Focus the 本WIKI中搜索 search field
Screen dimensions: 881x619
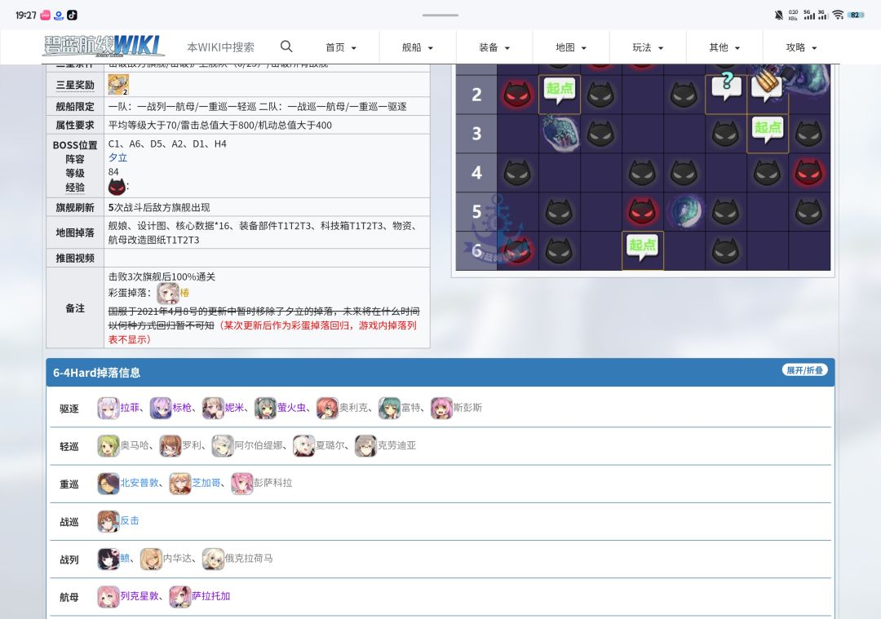[x=221, y=47]
